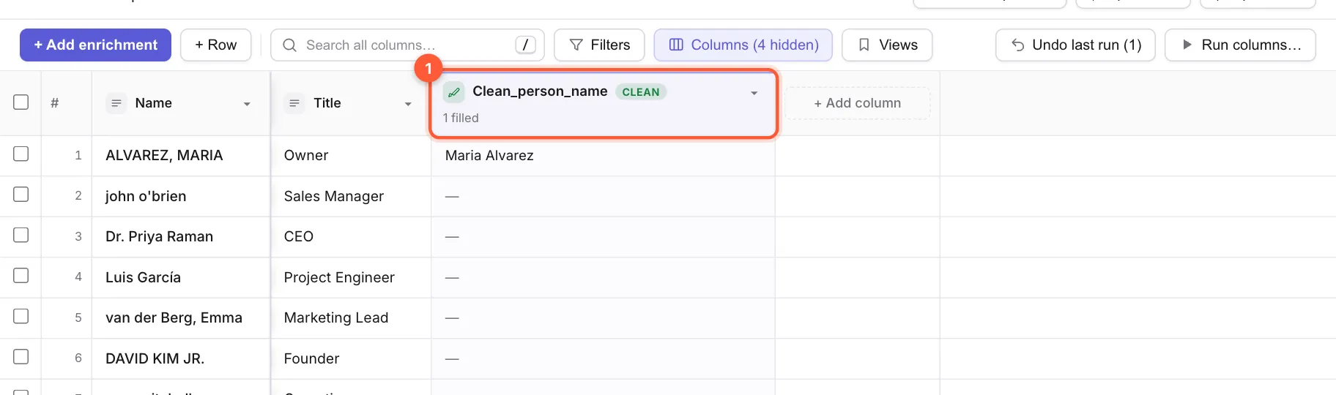
Task: Open the Title column dropdown arrow
Action: point(408,104)
